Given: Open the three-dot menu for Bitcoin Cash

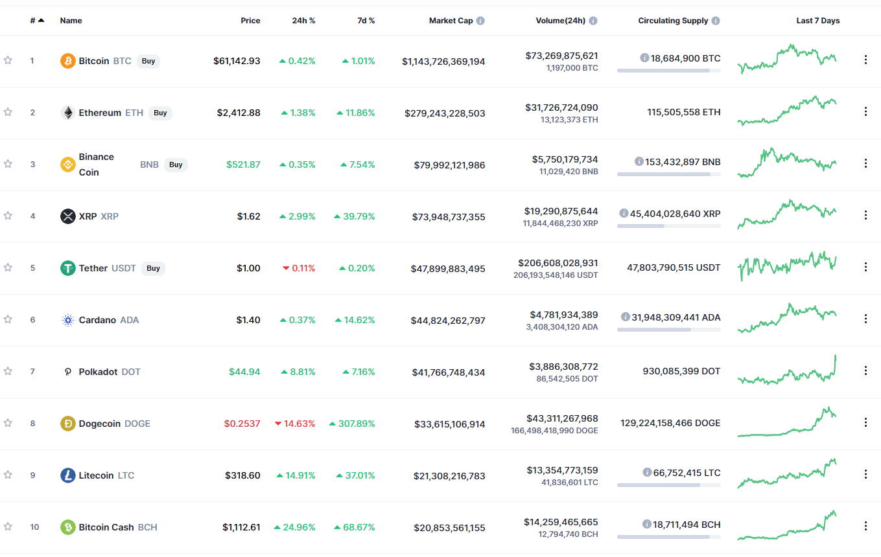Looking at the screenshot, I should click(865, 526).
